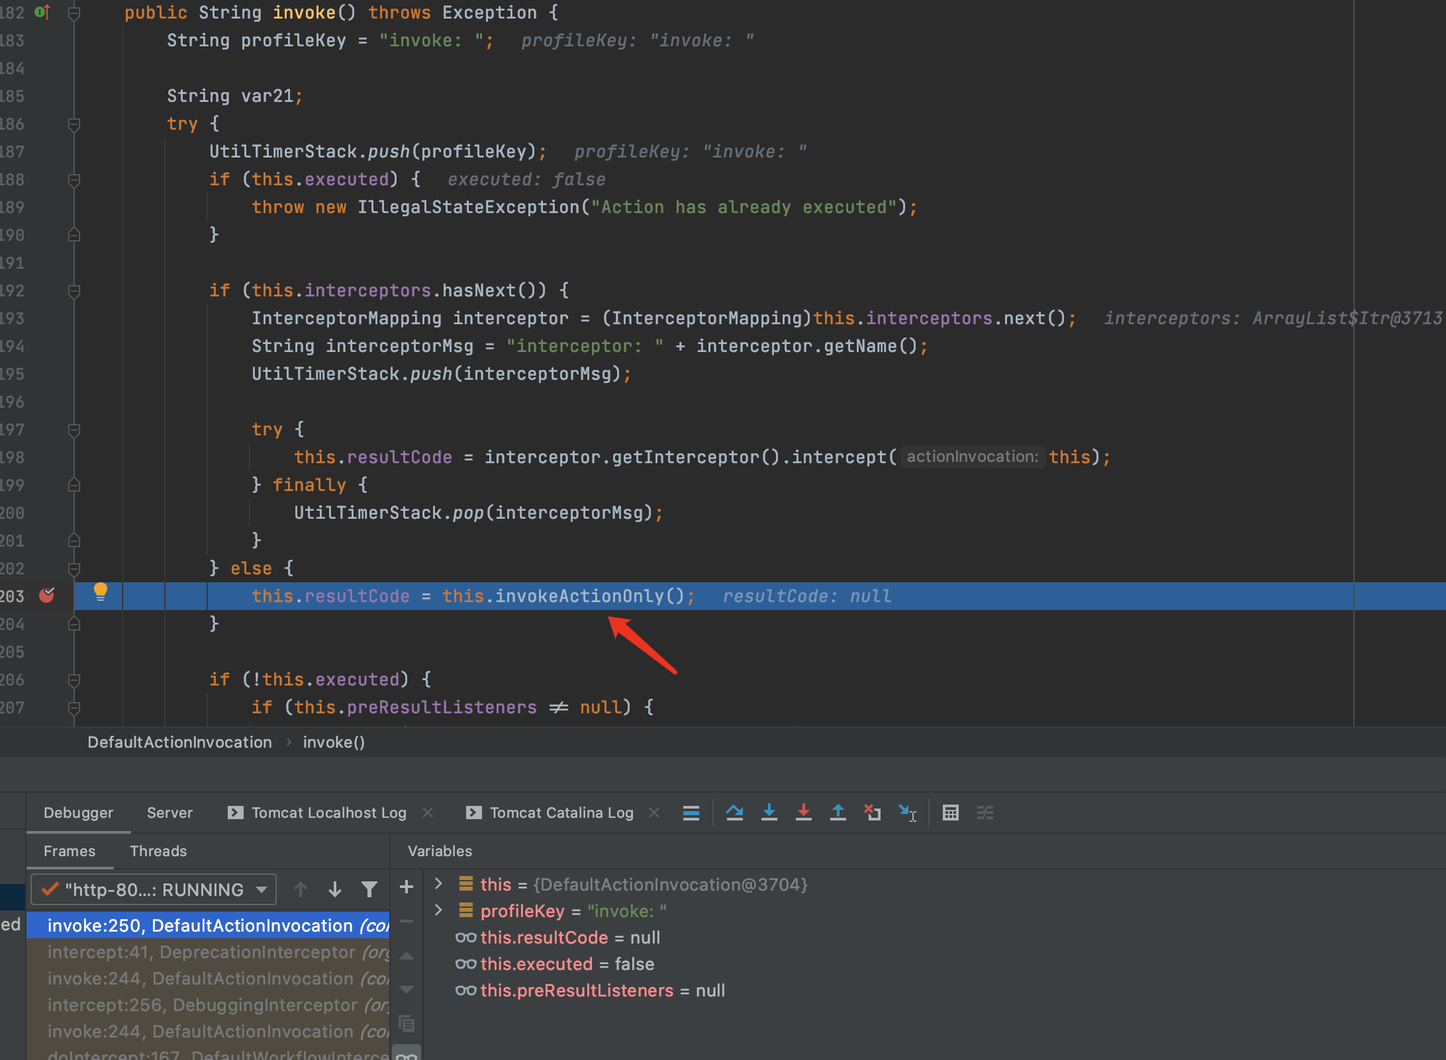This screenshot has height=1060, width=1446.
Task: Click the Run to Cursor button
Action: (907, 813)
